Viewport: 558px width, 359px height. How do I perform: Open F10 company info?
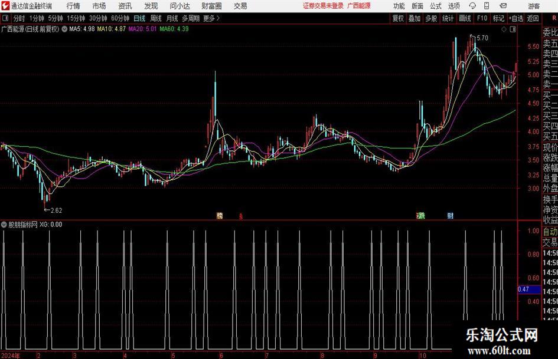pos(482,18)
